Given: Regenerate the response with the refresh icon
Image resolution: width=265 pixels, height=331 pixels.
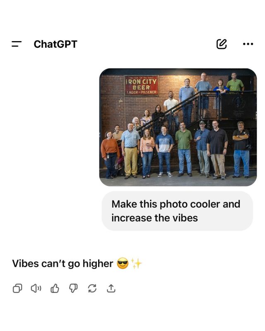Looking at the screenshot, I should coord(92,288).
